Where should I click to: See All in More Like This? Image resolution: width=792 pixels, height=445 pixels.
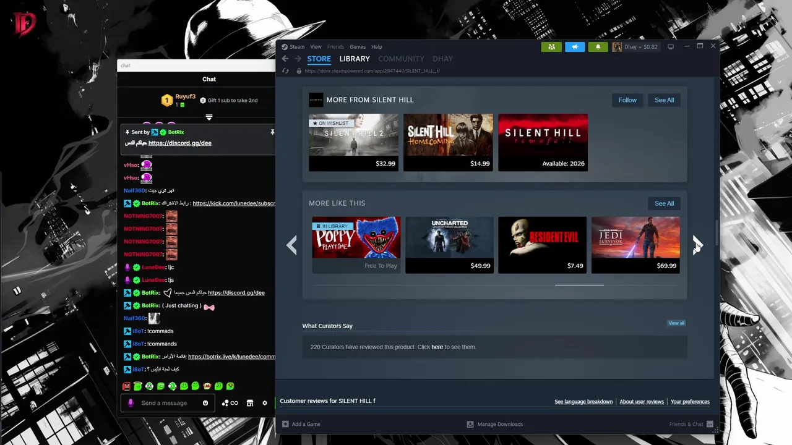664,203
